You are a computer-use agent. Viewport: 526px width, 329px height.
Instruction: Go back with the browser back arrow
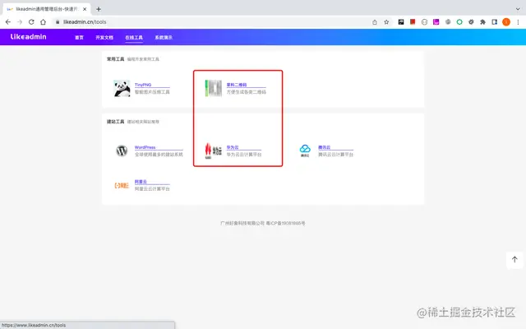click(8, 22)
